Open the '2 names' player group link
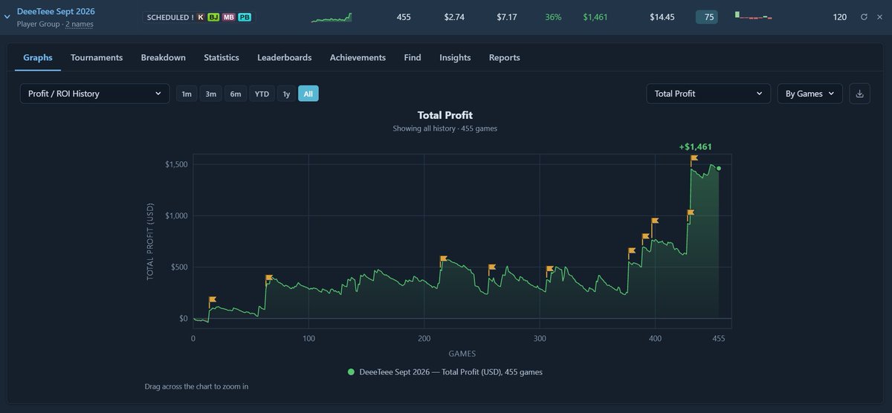892x413 pixels. tap(79, 24)
